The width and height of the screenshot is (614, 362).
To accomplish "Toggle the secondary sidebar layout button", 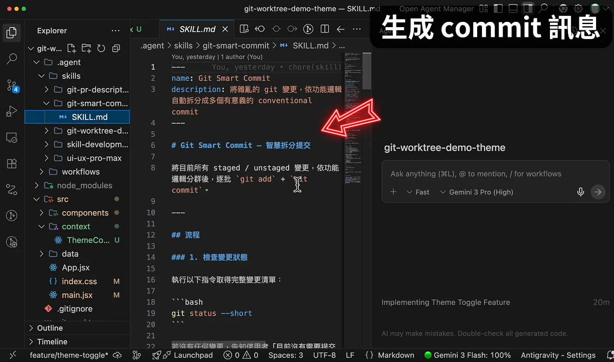I will coord(528,8).
